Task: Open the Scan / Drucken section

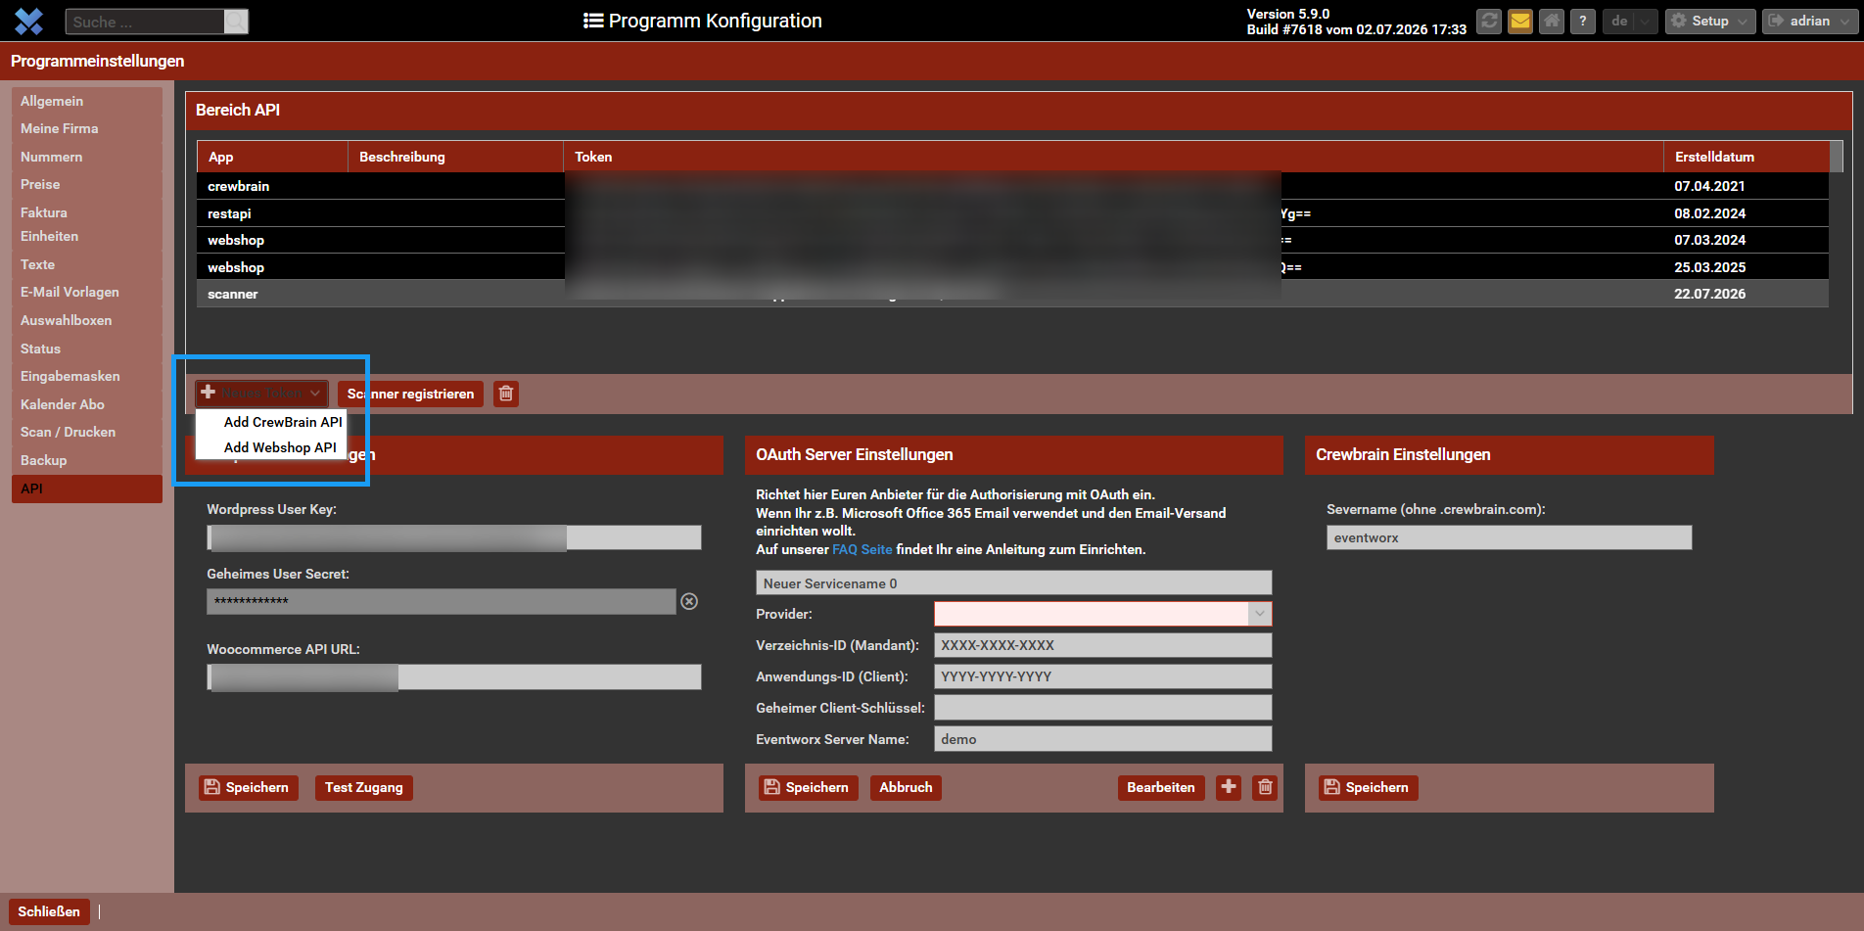Action: tap(87, 432)
